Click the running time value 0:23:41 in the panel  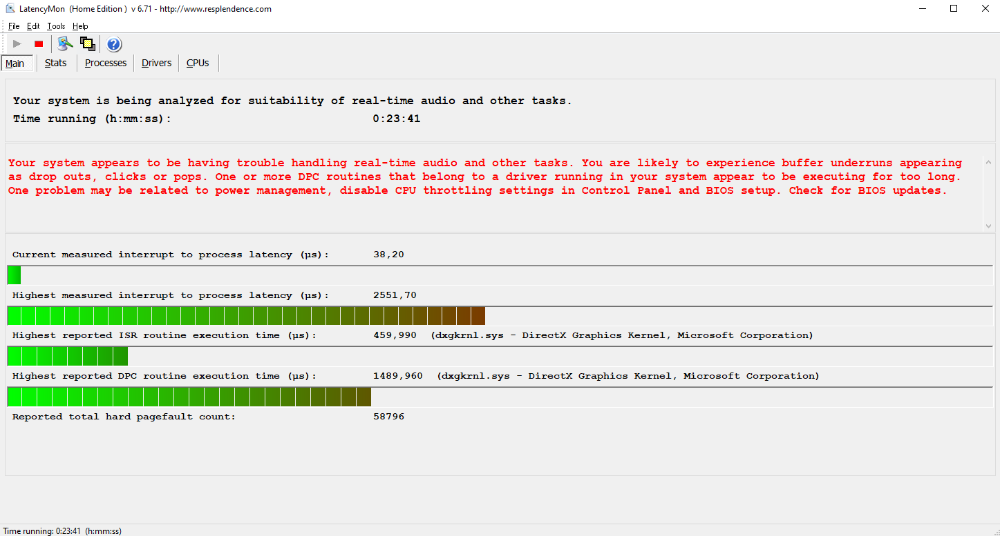click(397, 119)
